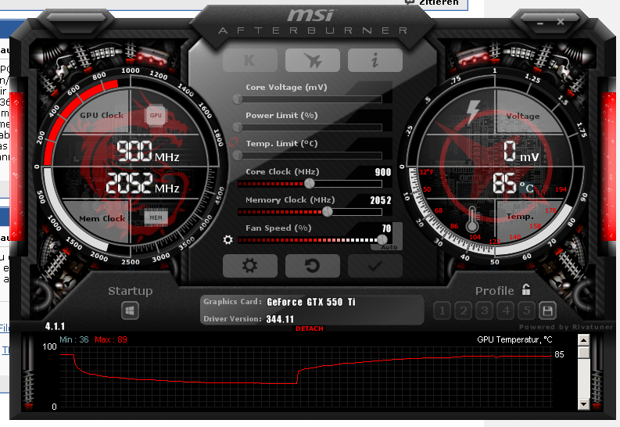Apply settings with the checkmark button
620x427 pixels.
click(x=375, y=266)
